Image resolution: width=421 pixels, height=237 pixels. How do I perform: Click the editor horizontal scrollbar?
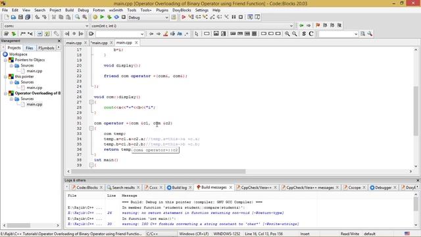(x=159, y=171)
